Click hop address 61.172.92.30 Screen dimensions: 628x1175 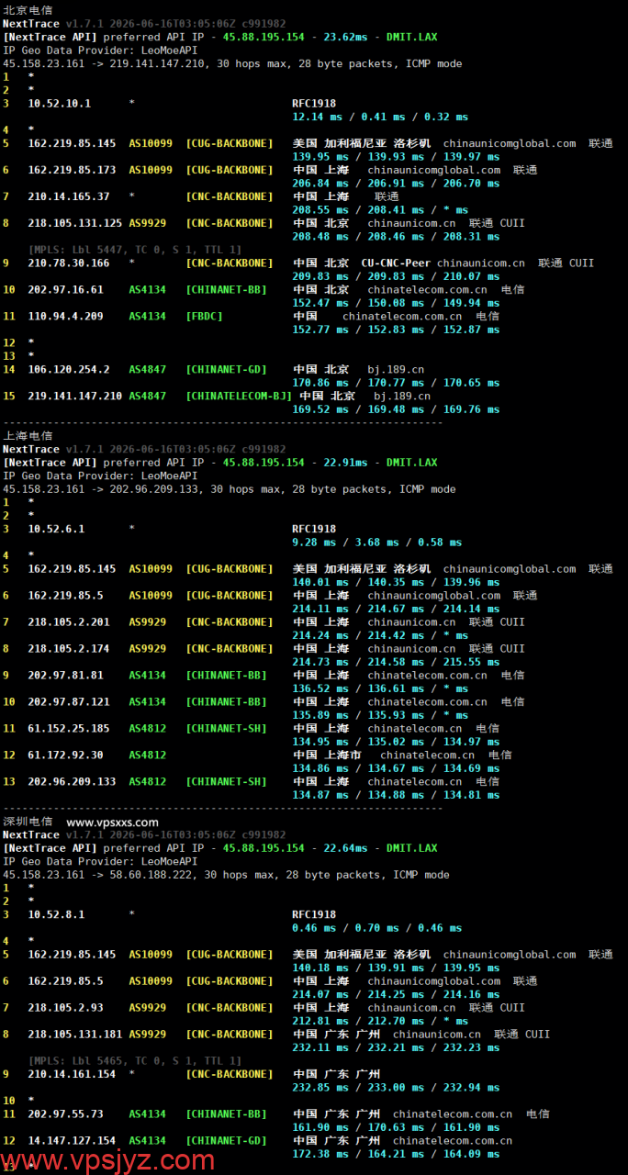[x=66, y=755]
